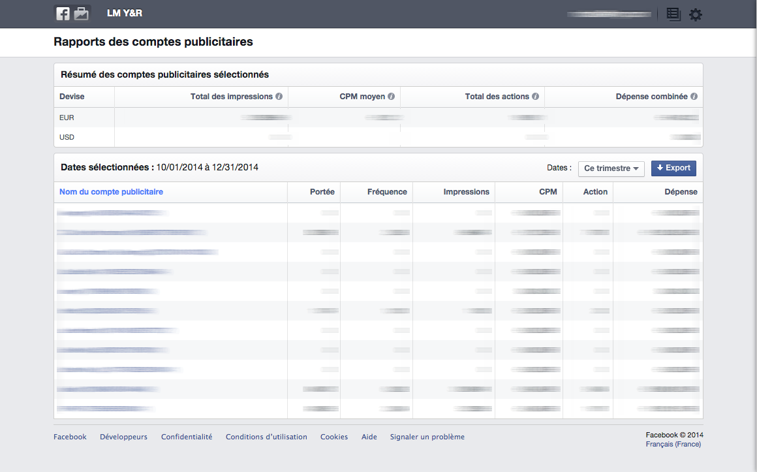Click the Fréquence column header

point(387,192)
